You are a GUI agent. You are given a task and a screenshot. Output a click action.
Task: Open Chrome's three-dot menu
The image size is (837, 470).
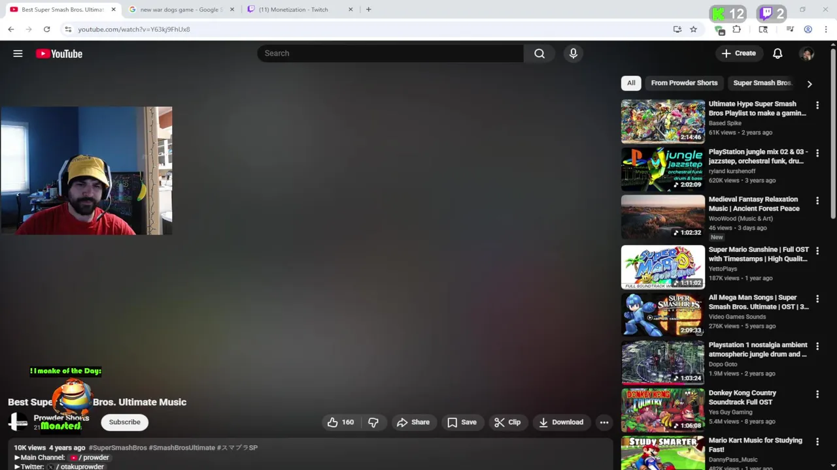coord(826,29)
